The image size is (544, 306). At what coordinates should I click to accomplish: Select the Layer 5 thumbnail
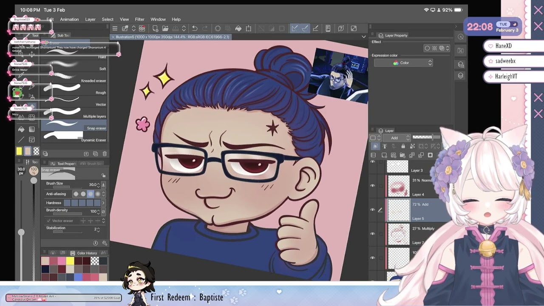(399, 210)
